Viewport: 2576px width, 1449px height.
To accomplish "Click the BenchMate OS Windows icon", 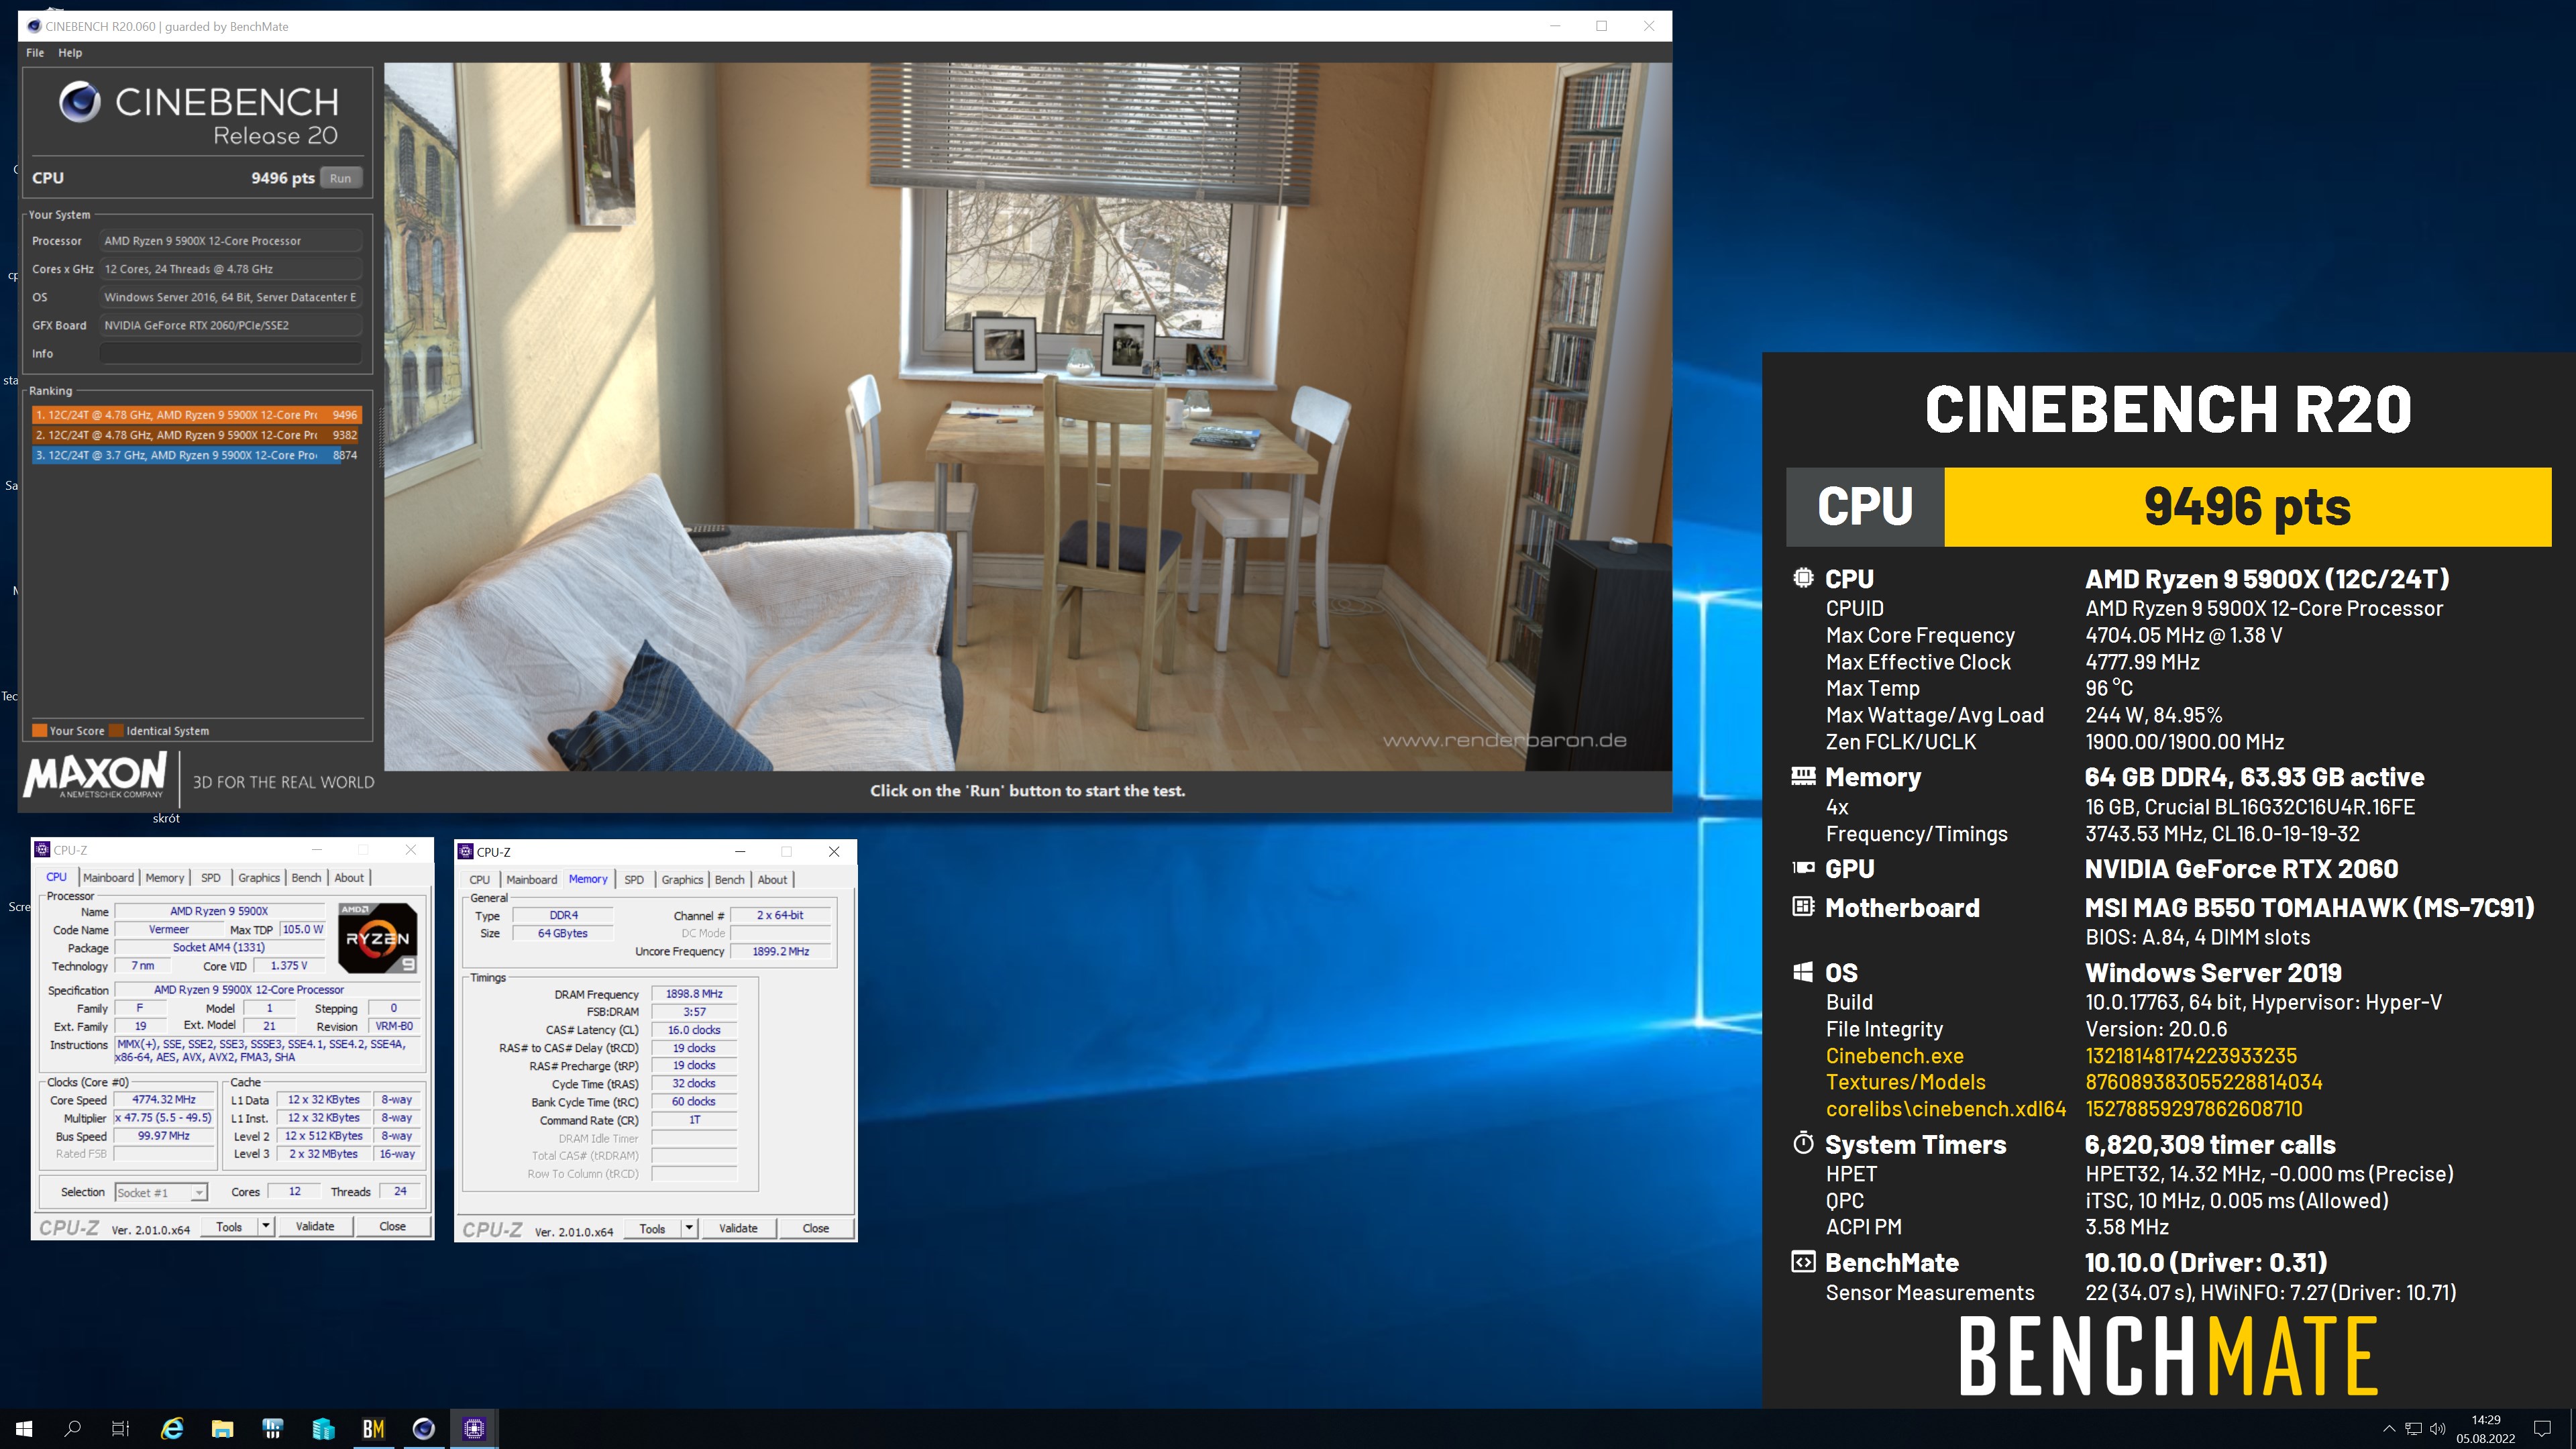I will coord(1803,972).
